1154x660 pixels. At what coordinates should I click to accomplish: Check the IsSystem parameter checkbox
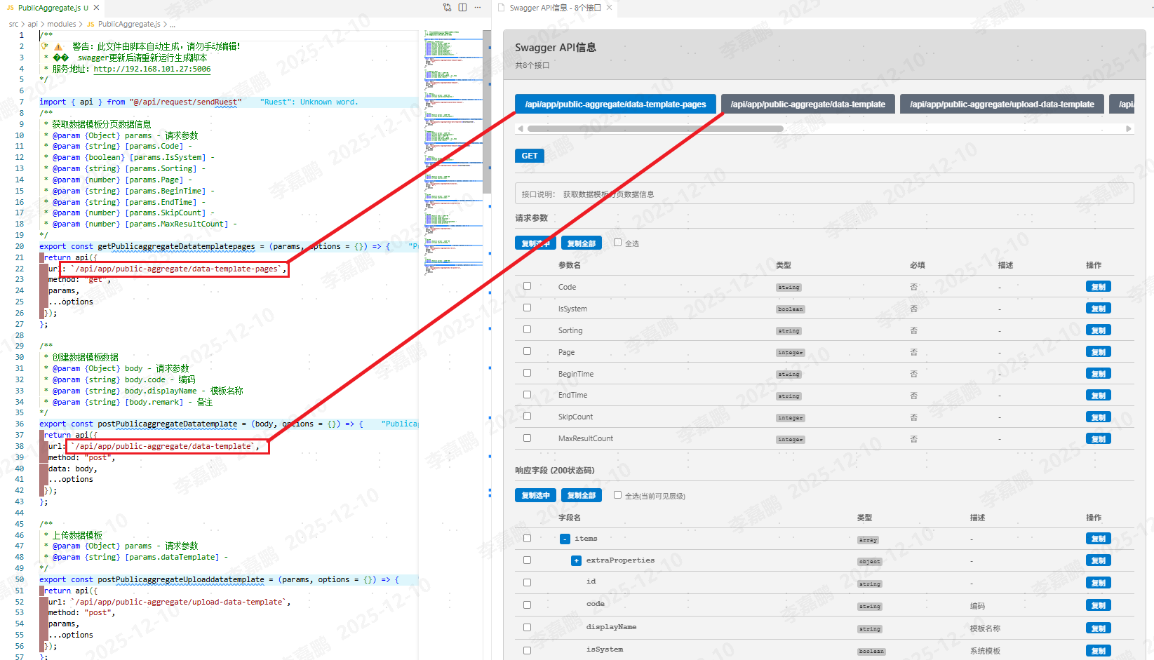click(527, 308)
